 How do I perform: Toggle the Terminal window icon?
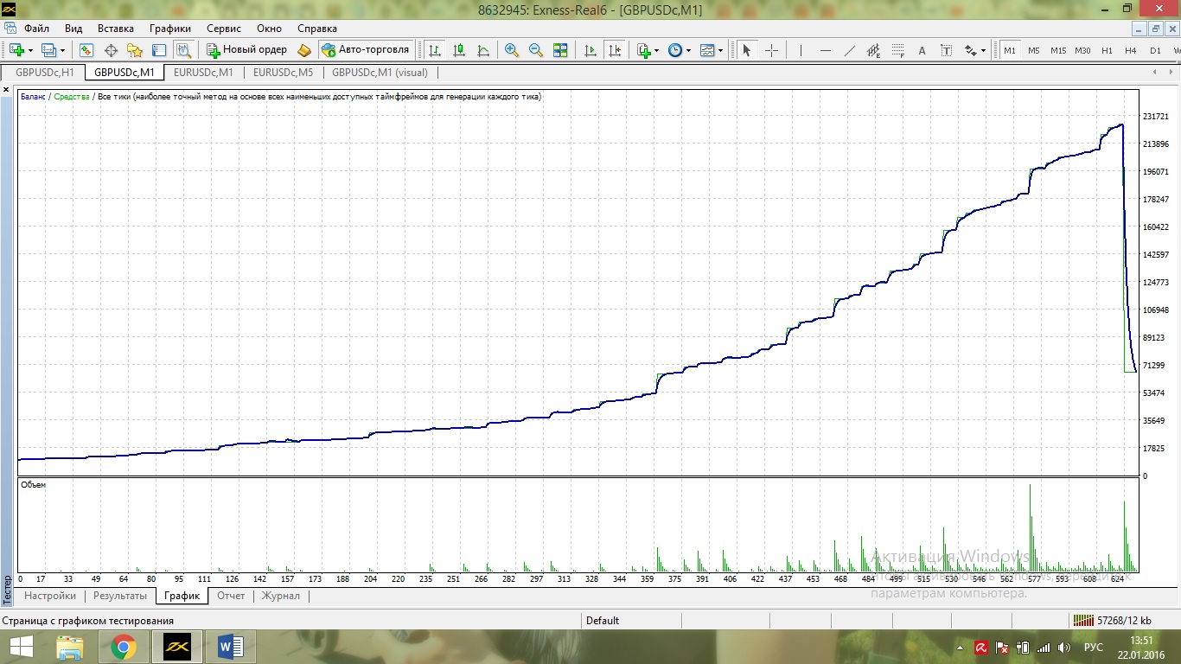pyautogui.click(x=159, y=50)
